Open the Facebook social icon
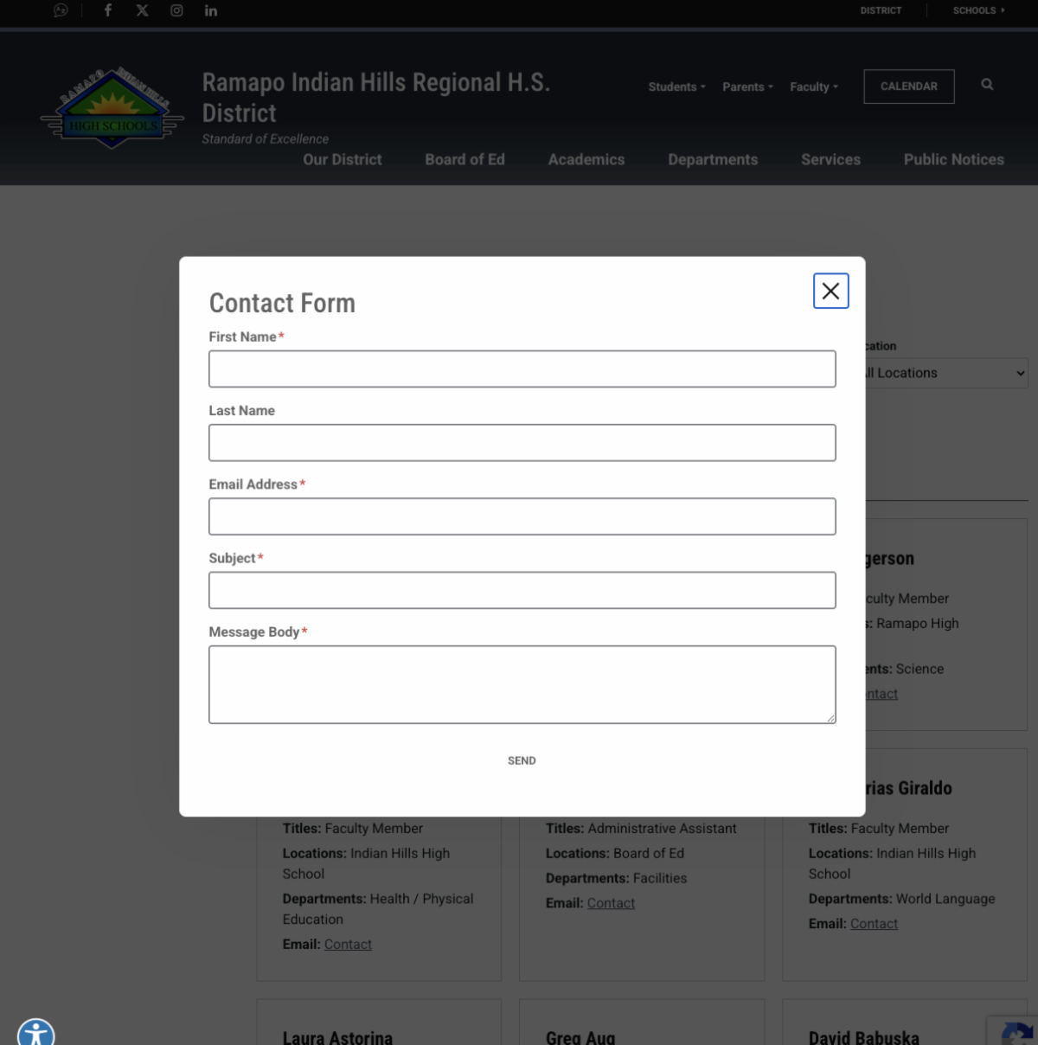Screen dimensions: 1038x1045 [108, 10]
